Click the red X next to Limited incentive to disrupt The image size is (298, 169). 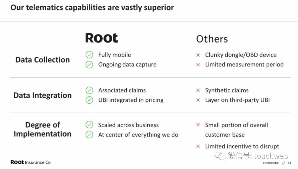click(198, 146)
